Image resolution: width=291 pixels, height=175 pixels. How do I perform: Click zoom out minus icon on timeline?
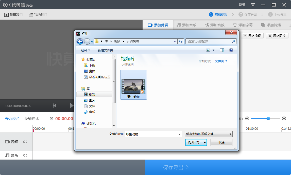click(x=247, y=119)
